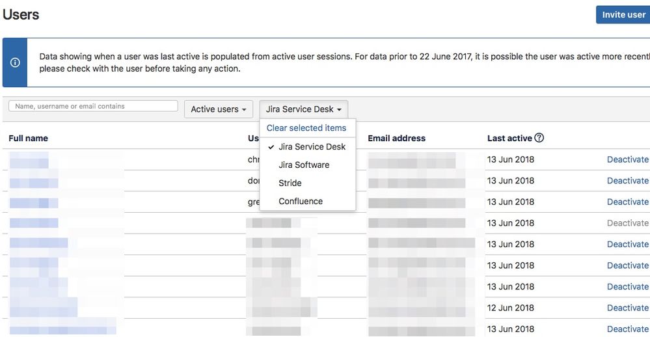Choose Clear selected items in the menu

tap(306, 128)
